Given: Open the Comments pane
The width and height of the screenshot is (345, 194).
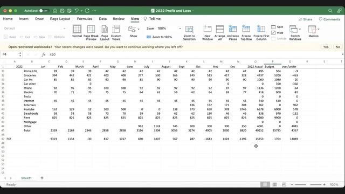Looking at the screenshot, I should pyautogui.click(x=329, y=19).
